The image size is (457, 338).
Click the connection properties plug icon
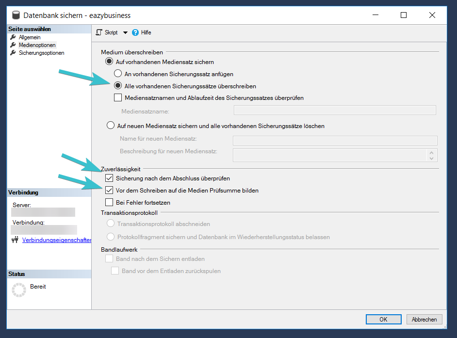[15, 240]
